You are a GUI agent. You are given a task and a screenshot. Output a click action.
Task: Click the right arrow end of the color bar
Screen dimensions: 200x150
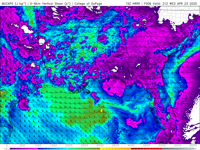click(x=195, y=148)
